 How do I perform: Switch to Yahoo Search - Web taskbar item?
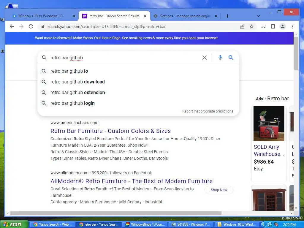pyautogui.click(x=53, y=224)
